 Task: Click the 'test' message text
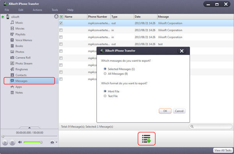point(160,44)
